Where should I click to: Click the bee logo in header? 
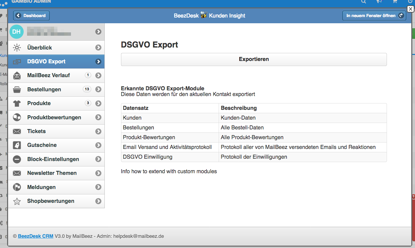pyautogui.click(x=204, y=15)
